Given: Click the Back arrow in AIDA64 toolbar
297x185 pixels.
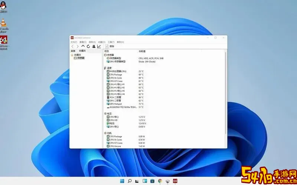Looking at the screenshot, I should pyautogui.click(x=72, y=47).
